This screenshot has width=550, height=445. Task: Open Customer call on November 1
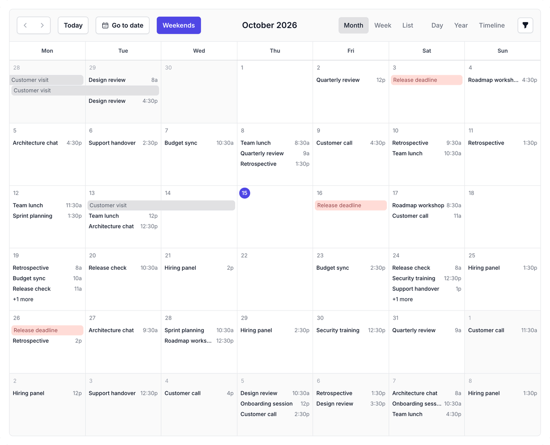[x=502, y=330]
